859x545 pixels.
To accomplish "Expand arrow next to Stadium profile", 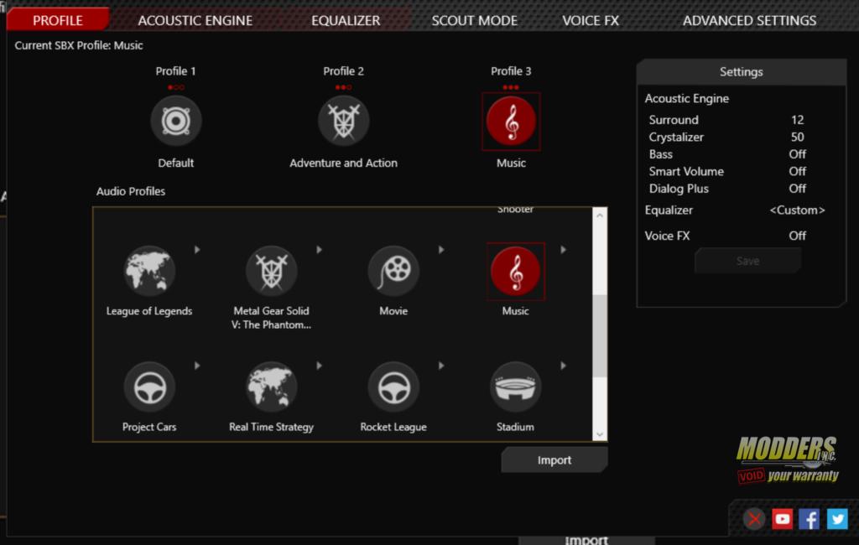I will 564,366.
